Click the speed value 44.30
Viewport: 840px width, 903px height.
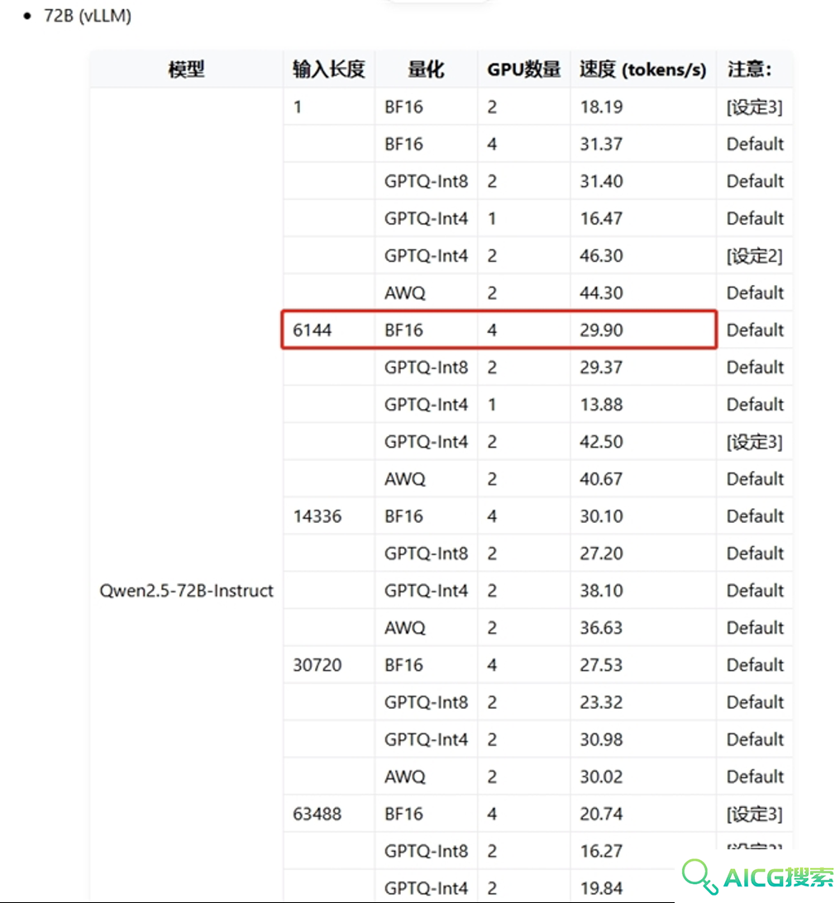pyautogui.click(x=601, y=293)
